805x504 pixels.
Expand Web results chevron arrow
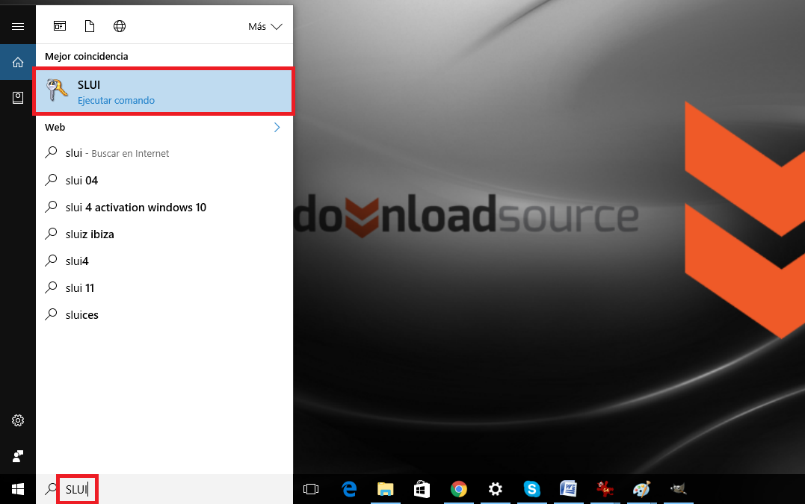coord(277,127)
